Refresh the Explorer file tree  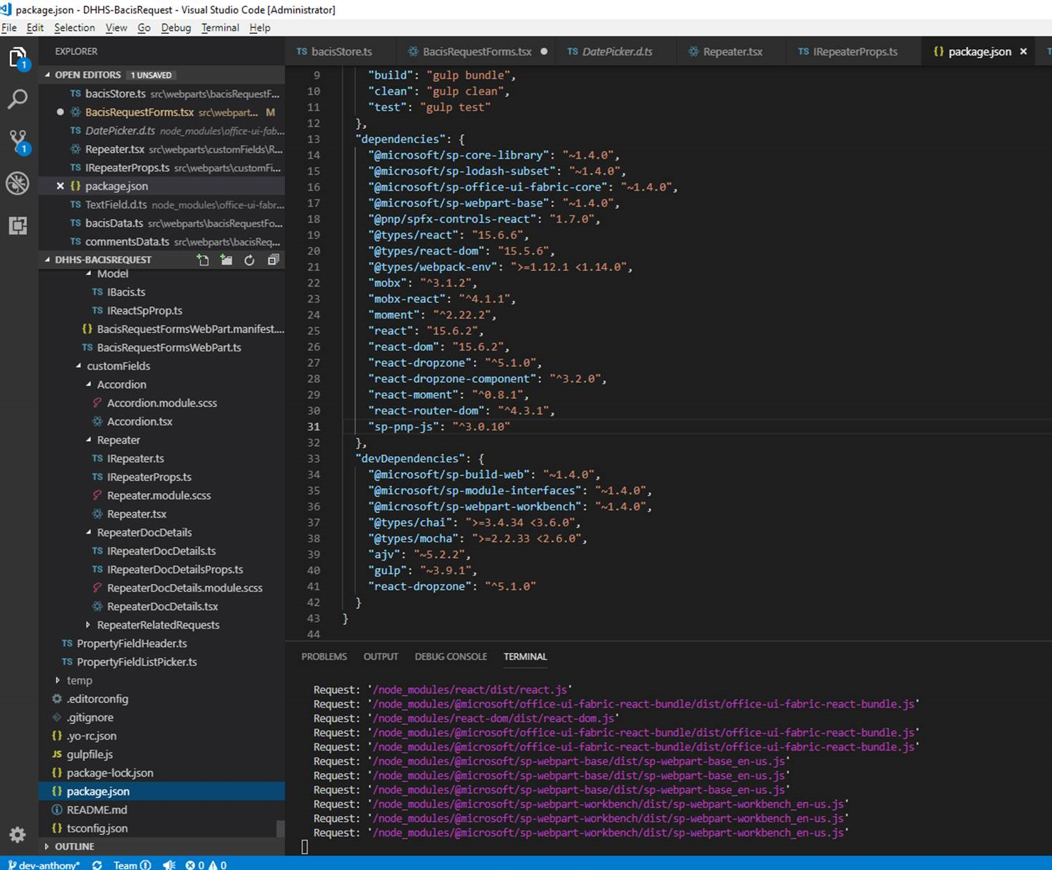point(249,260)
